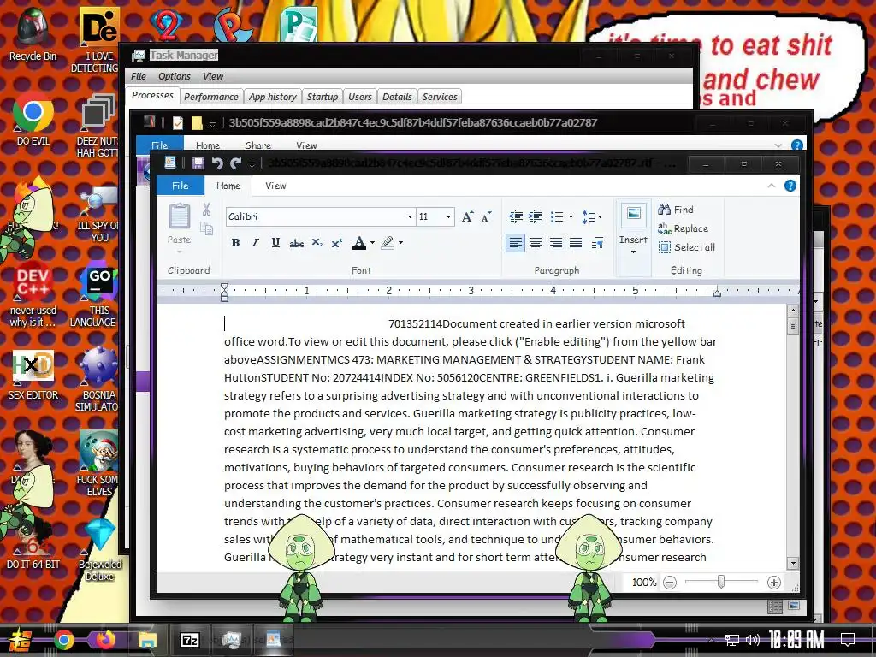Viewport: 876px width, 657px height.
Task: Click the document scrollbar down arrow
Action: [793, 563]
